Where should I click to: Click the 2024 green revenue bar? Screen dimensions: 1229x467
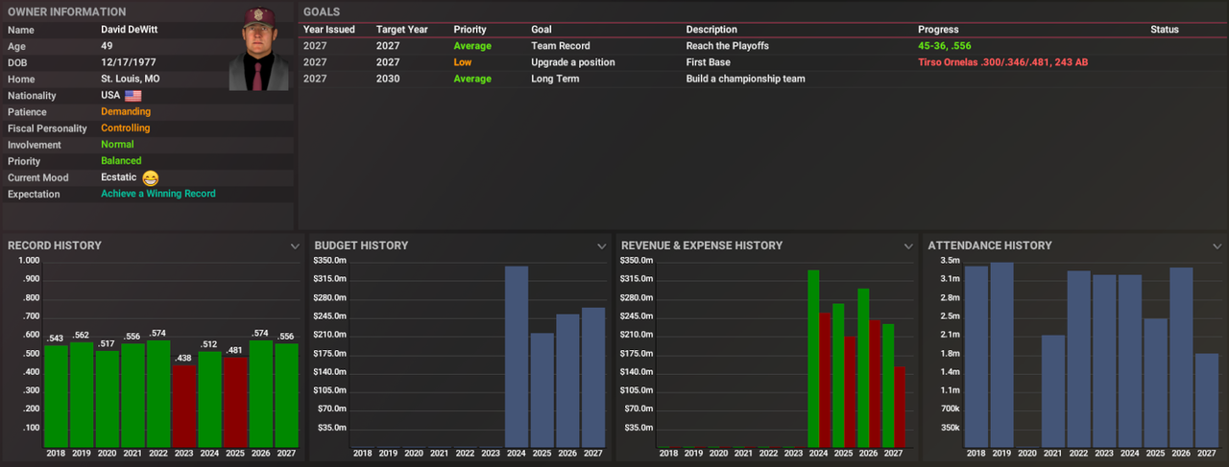click(x=813, y=358)
